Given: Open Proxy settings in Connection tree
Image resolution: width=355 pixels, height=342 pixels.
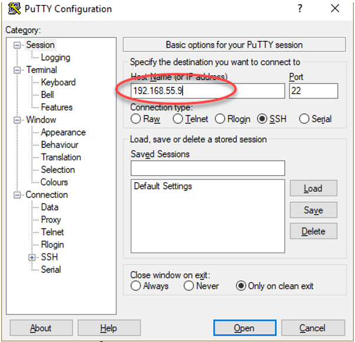Looking at the screenshot, I should pyautogui.click(x=51, y=219).
